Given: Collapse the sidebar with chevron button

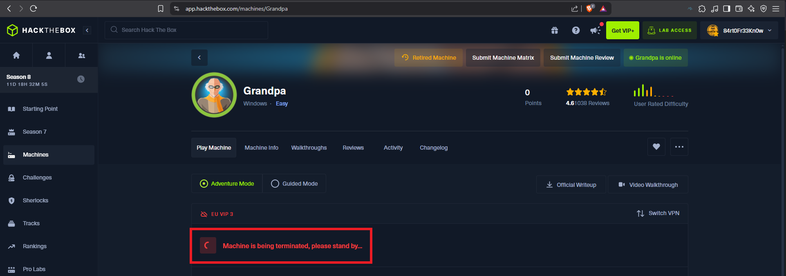Looking at the screenshot, I should pos(87,30).
